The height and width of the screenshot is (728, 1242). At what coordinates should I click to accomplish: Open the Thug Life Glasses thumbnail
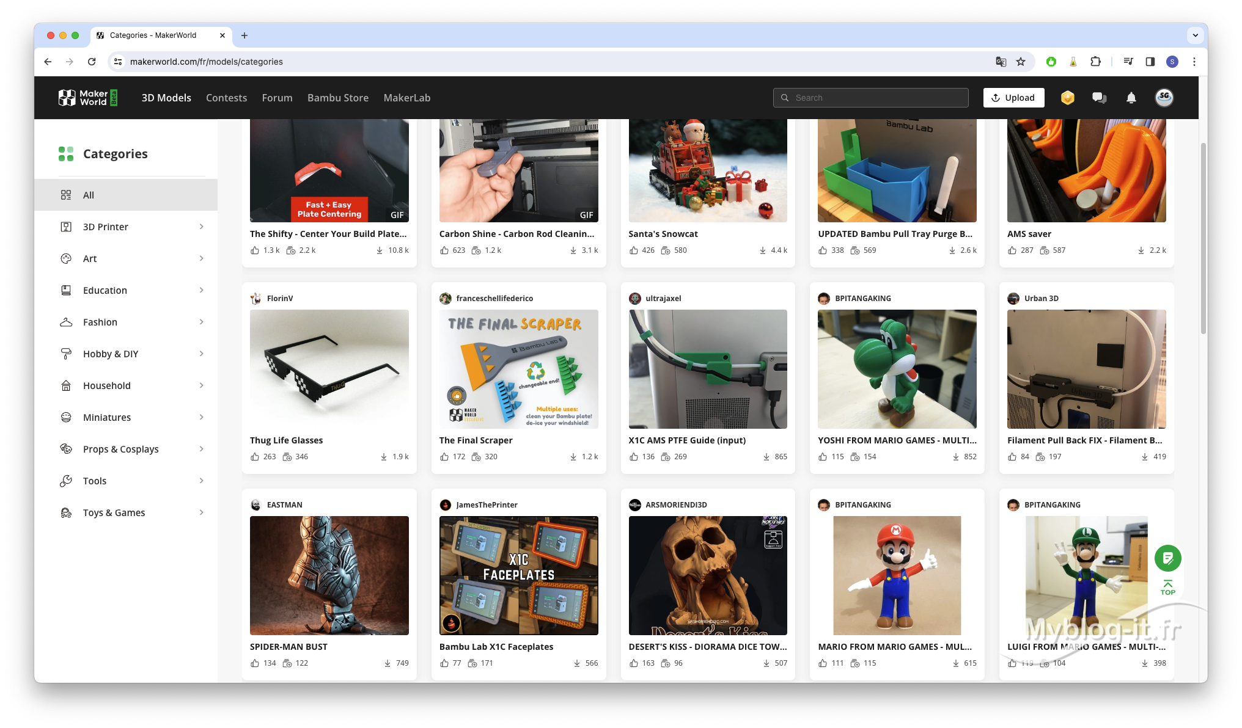tap(329, 369)
